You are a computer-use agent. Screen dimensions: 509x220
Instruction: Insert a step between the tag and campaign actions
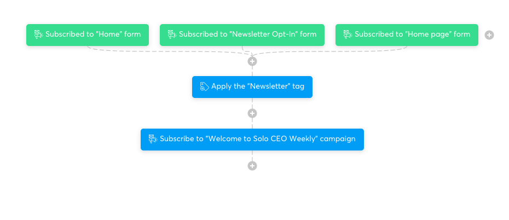252,113
